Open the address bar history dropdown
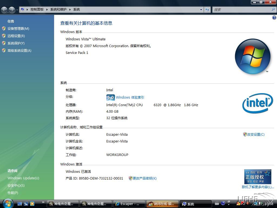The width and height of the screenshot is (277, 208). [201, 9]
